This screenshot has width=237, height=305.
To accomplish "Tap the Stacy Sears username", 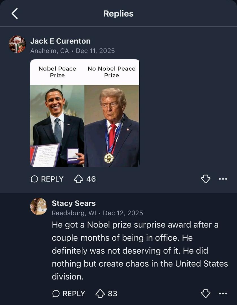I will pyautogui.click(x=74, y=203).
